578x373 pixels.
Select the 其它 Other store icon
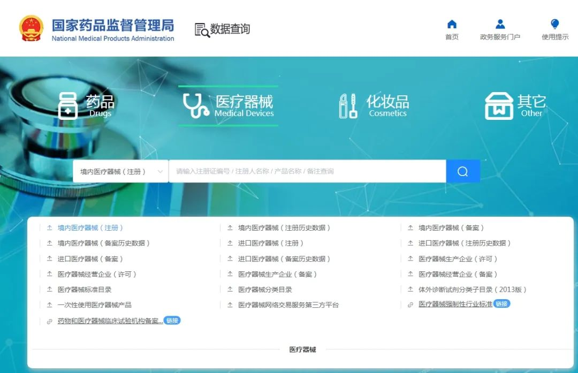[x=498, y=106]
